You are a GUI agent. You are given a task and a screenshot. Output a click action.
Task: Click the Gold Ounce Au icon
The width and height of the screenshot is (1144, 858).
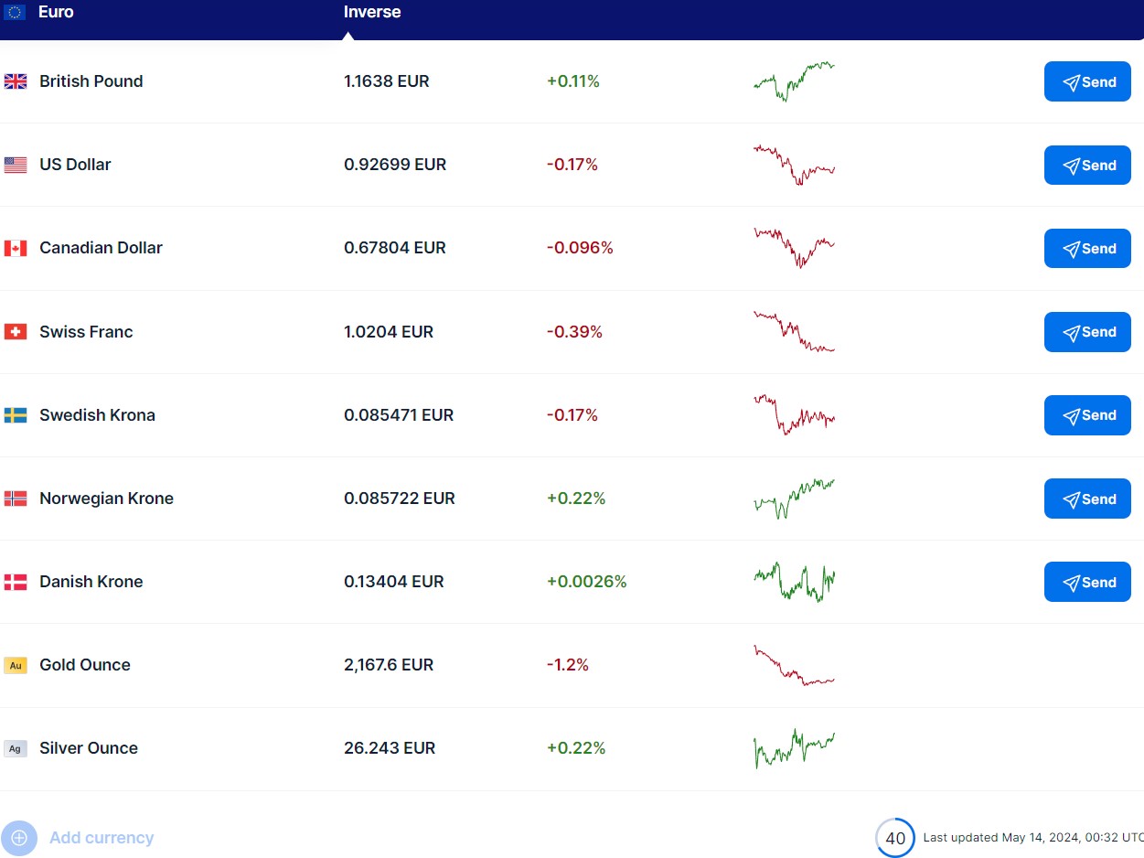(x=16, y=665)
